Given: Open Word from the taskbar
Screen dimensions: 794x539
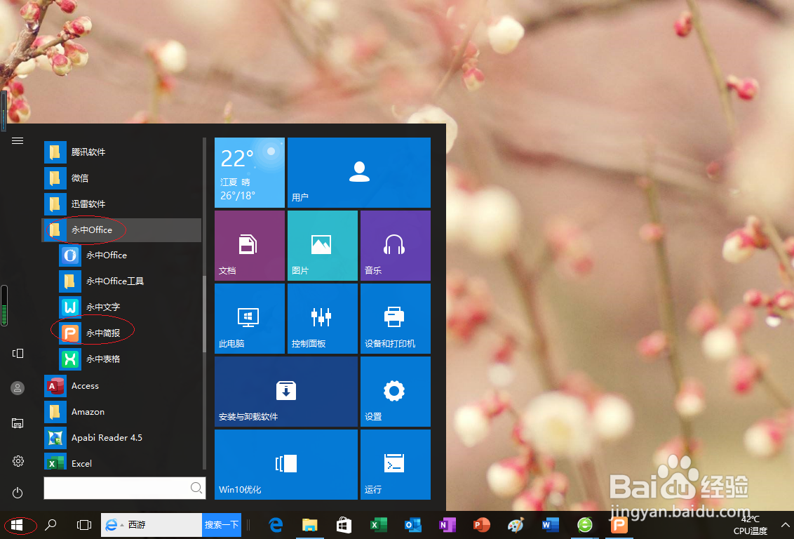Looking at the screenshot, I should pos(551,526).
